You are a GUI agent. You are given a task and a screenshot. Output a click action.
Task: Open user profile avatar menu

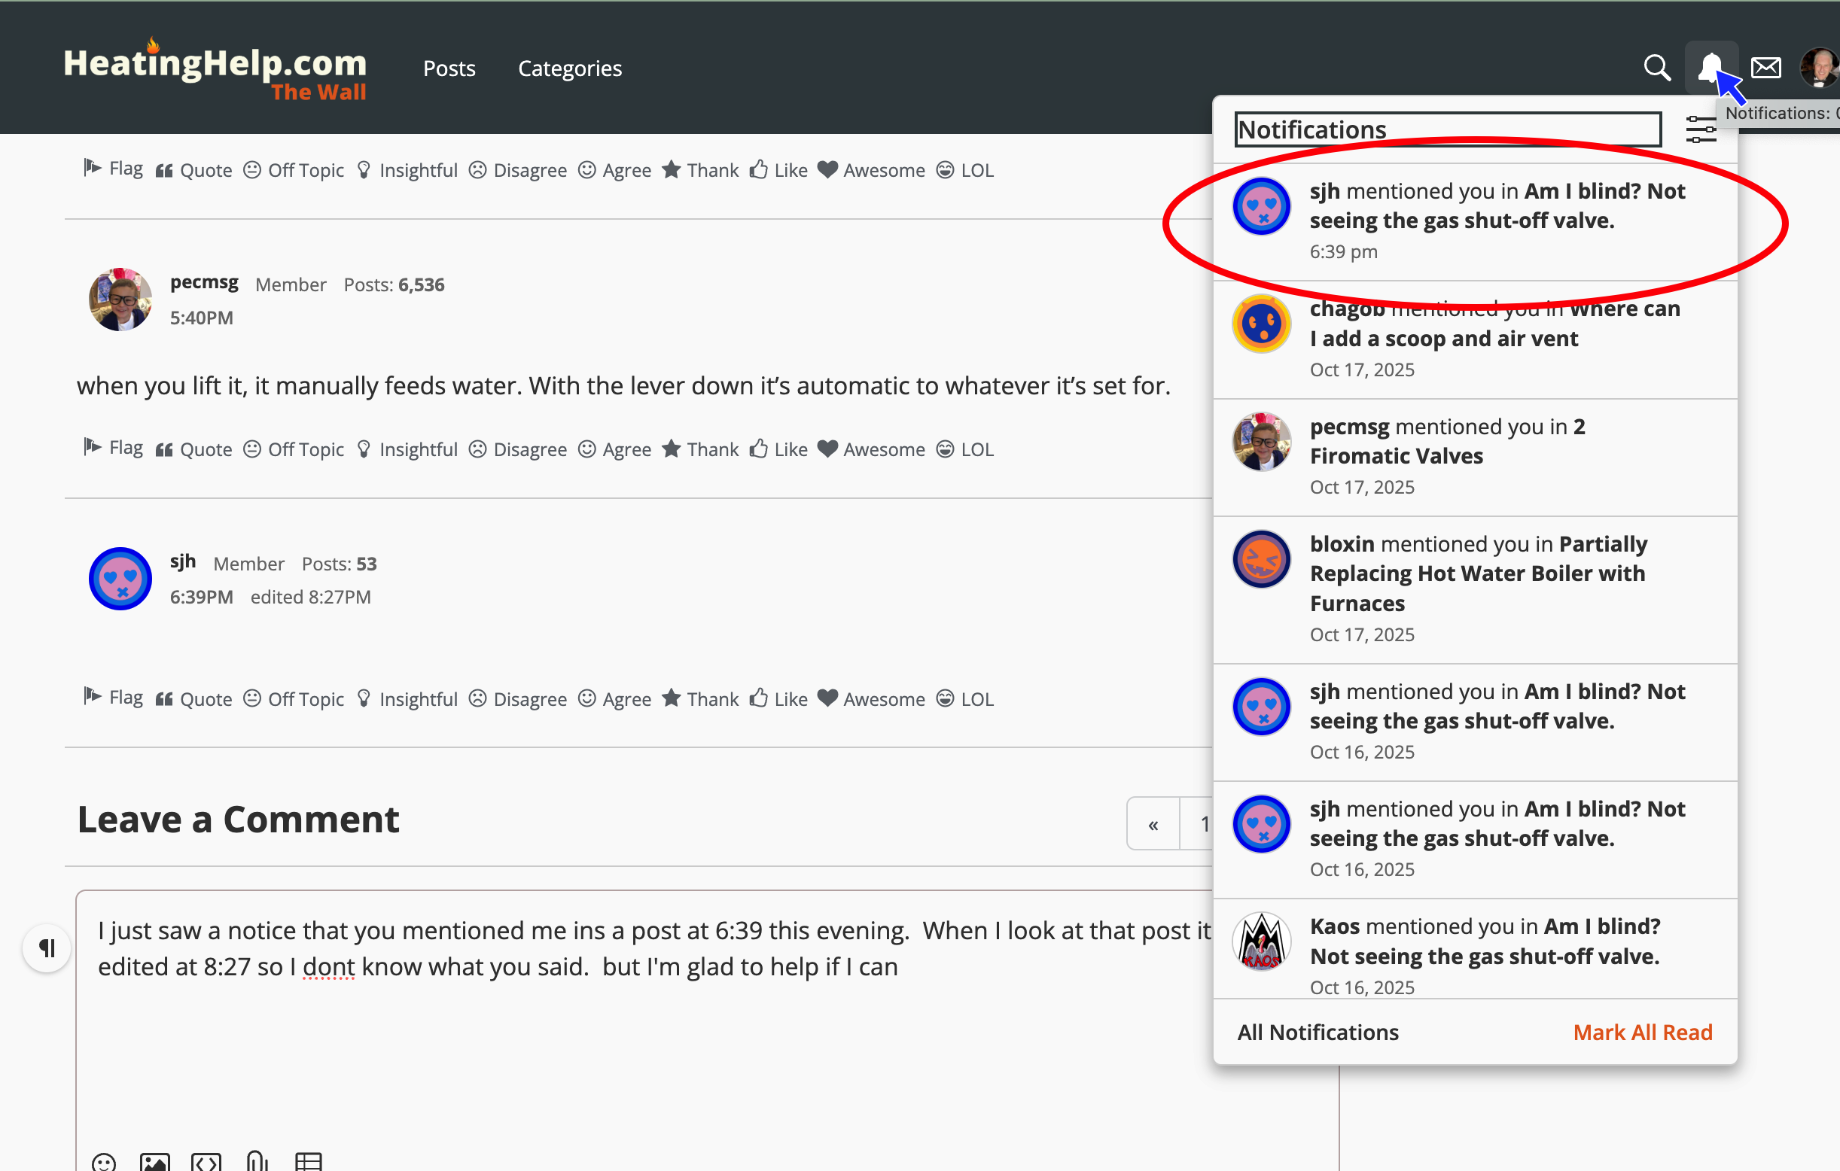pyautogui.click(x=1818, y=68)
